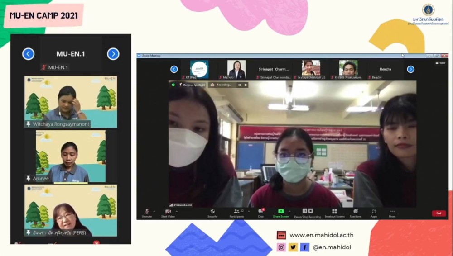Click the green Share Screen icon
Image resolution: width=453 pixels, height=256 pixels.
(x=281, y=212)
